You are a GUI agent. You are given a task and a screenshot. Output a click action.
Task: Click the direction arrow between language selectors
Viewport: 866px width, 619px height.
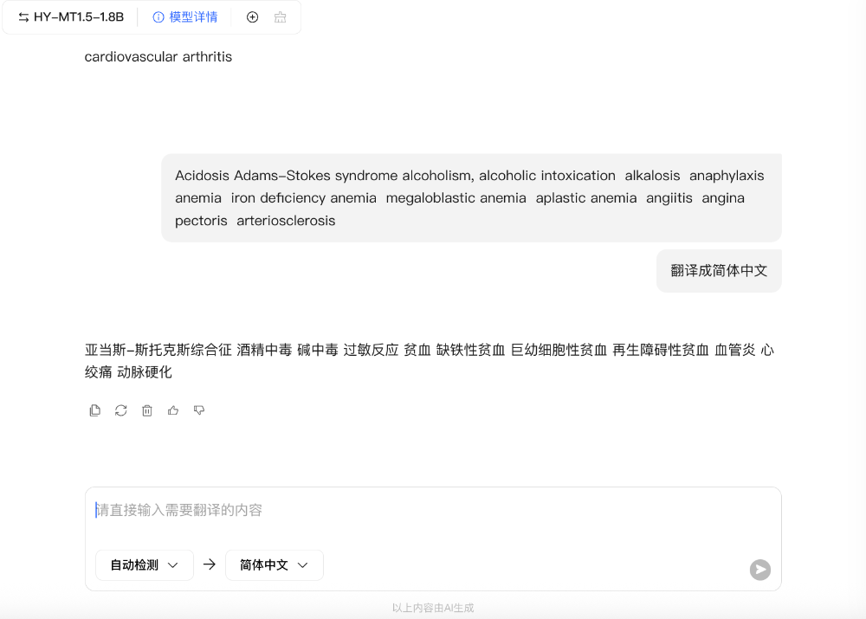click(209, 564)
